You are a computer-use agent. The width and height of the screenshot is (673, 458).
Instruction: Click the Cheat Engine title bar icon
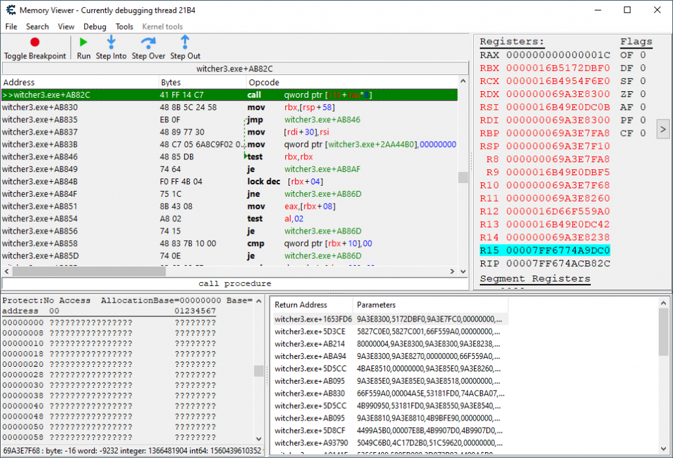(9, 10)
